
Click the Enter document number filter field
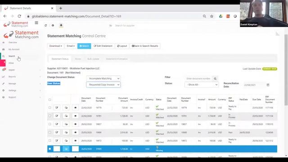[199, 79]
